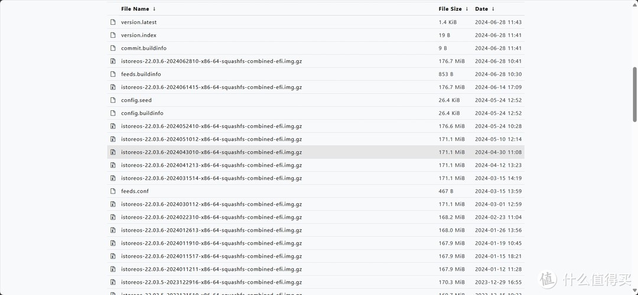The height and width of the screenshot is (295, 638).
Task: Open the config.seed file link
Action: [136, 100]
